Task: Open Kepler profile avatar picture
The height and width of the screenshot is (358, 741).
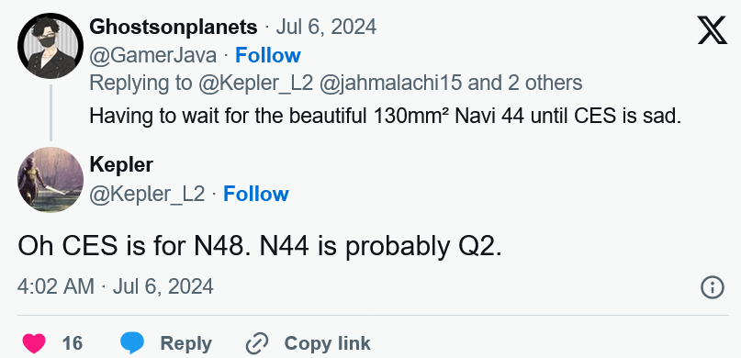Action: point(51,180)
